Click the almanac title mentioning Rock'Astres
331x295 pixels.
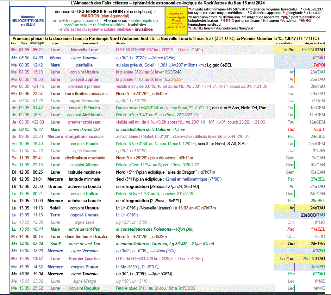pos(167,3)
